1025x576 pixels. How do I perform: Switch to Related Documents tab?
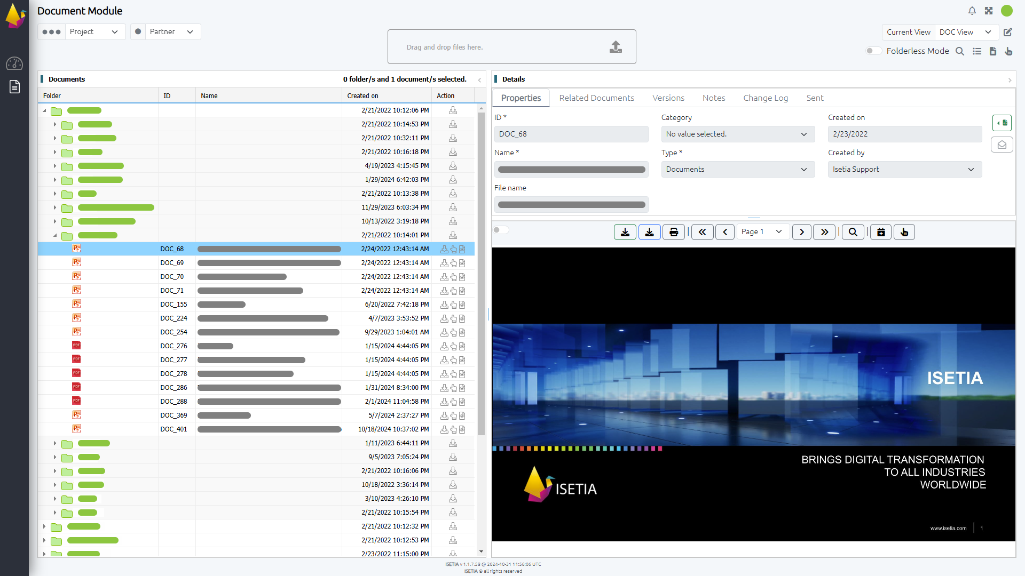point(596,98)
